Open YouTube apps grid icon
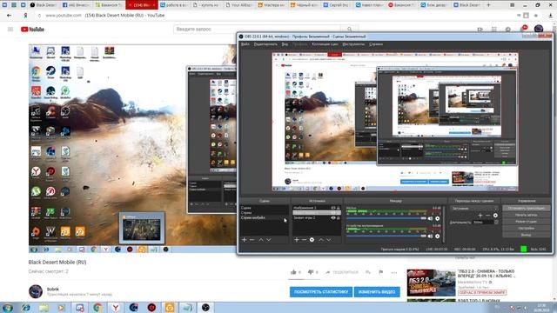This screenshot has height=313, width=557. pos(493,29)
